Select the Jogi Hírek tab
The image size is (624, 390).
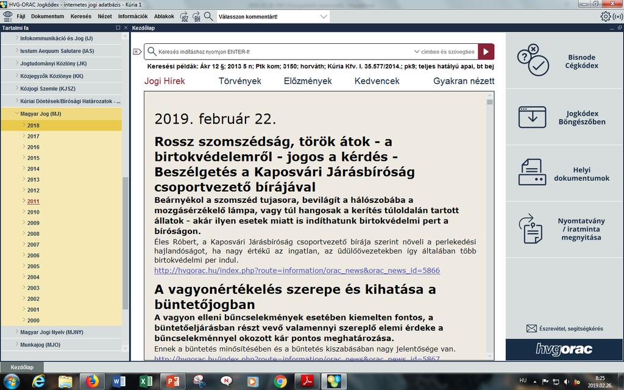(165, 81)
